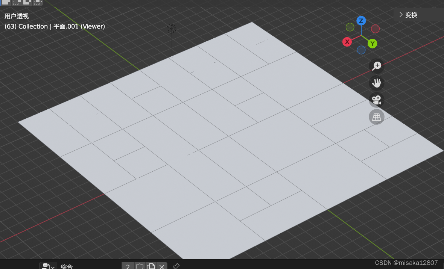
Task: Click the 用户透视 view label
Action: 17,16
